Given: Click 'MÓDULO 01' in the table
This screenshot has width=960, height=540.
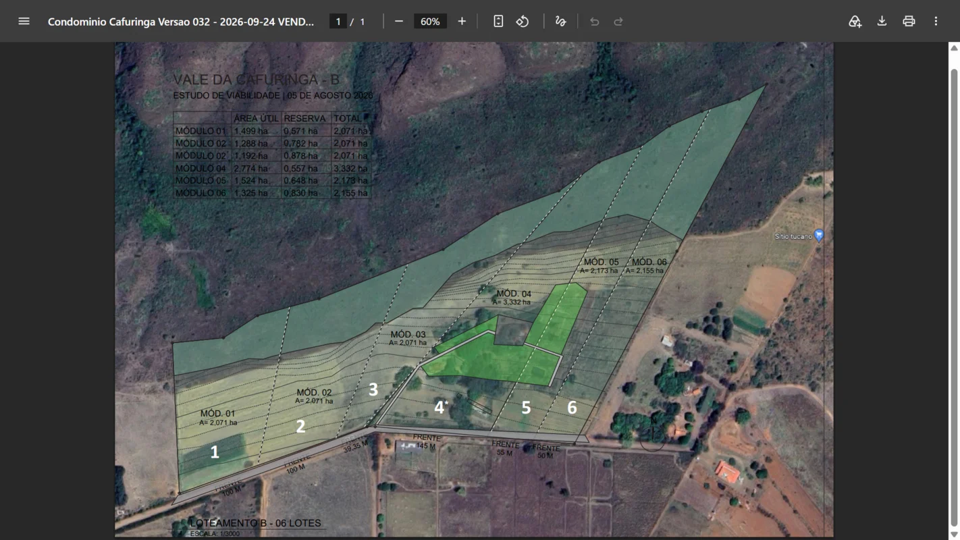Looking at the screenshot, I should 201,131.
